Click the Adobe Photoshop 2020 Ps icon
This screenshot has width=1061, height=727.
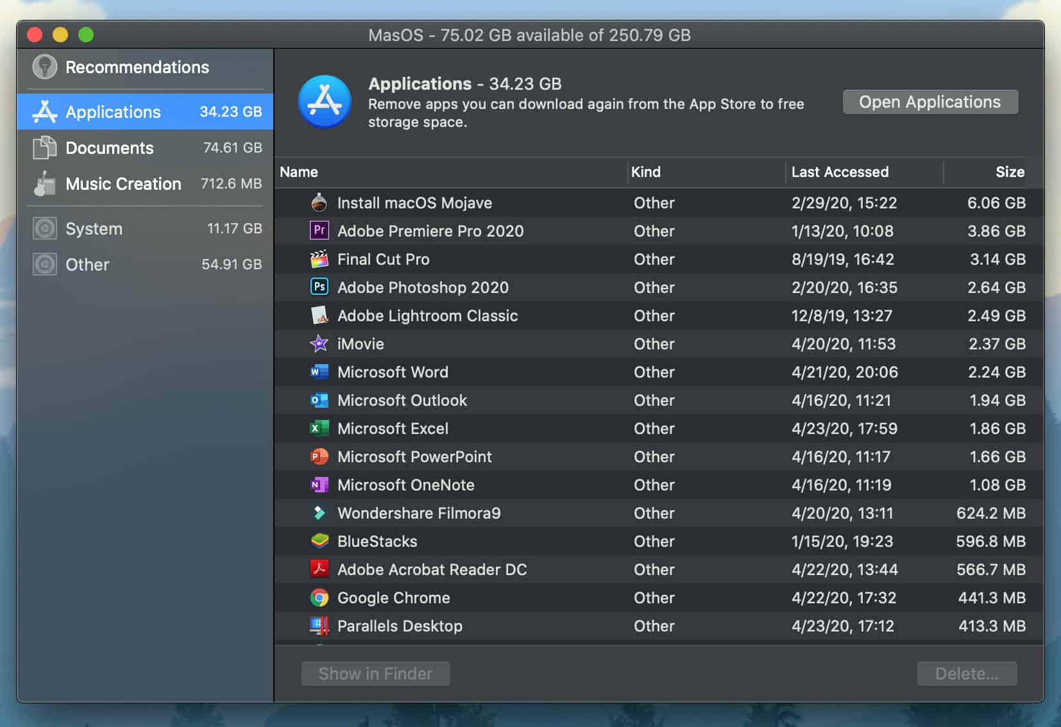[x=319, y=287]
